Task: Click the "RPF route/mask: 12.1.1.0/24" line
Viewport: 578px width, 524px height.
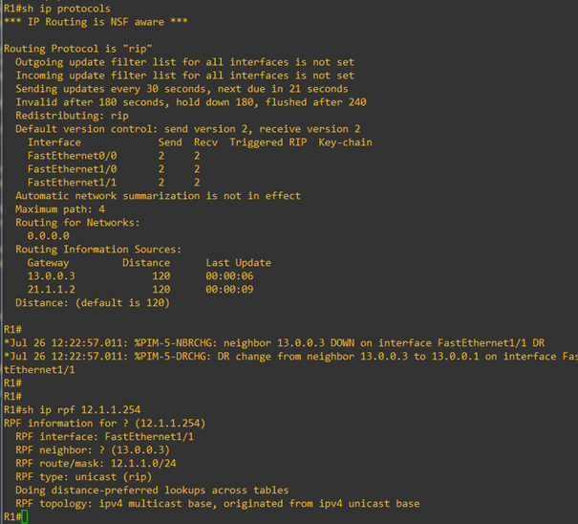Action: click(x=96, y=463)
